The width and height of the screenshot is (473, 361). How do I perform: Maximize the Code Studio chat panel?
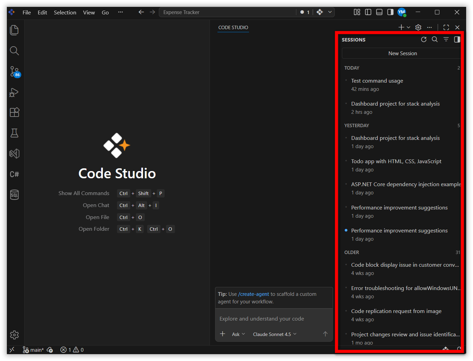coord(446,27)
